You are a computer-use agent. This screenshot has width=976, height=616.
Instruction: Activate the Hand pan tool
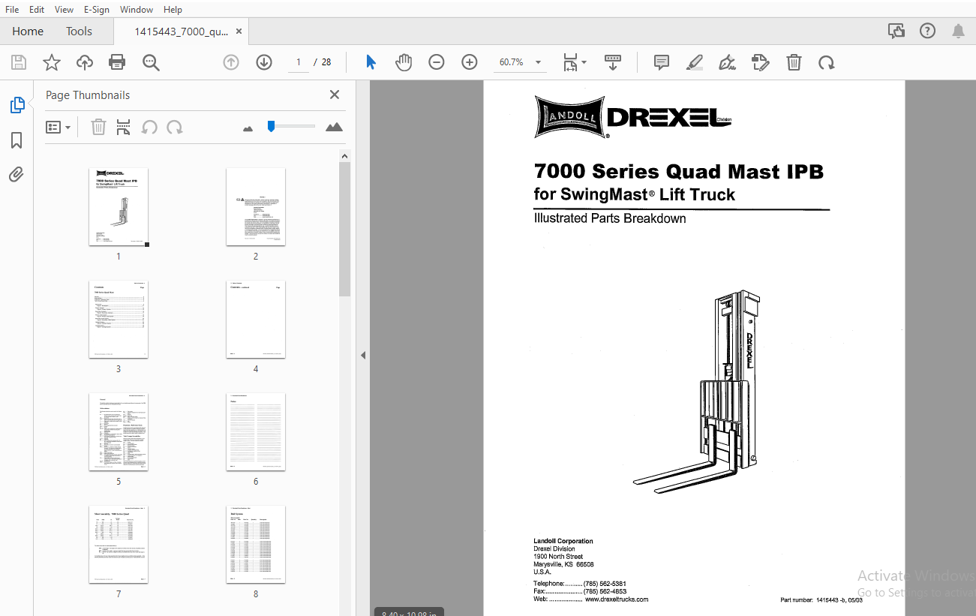pyautogui.click(x=404, y=62)
